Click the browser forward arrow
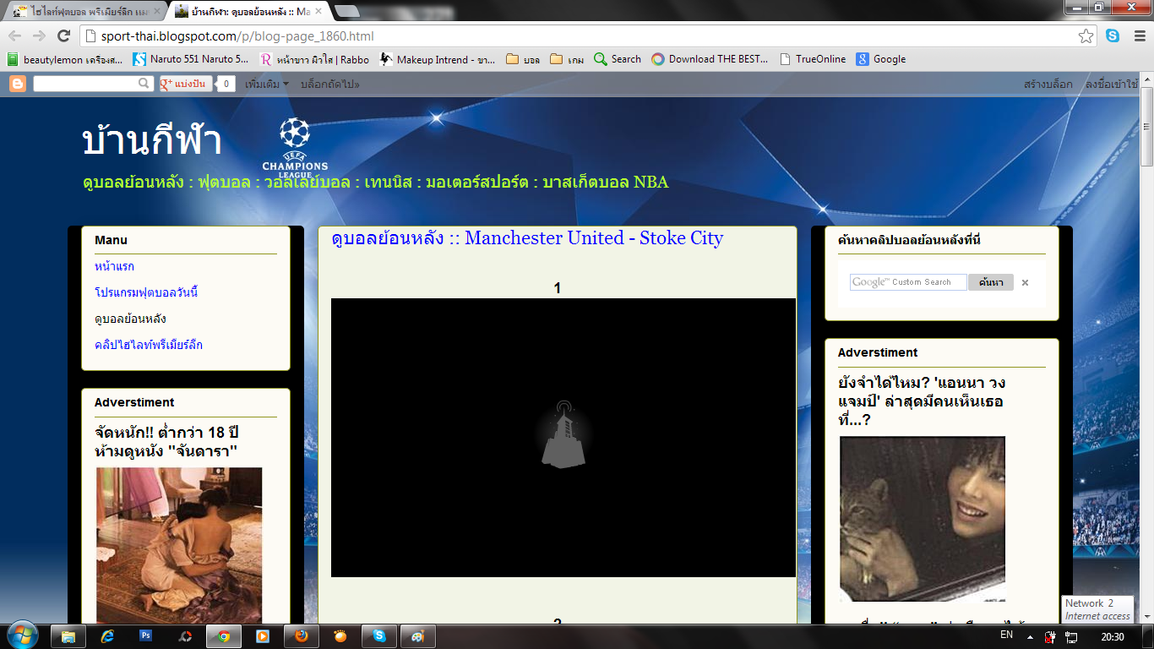Image resolution: width=1154 pixels, height=649 pixels. (39, 35)
